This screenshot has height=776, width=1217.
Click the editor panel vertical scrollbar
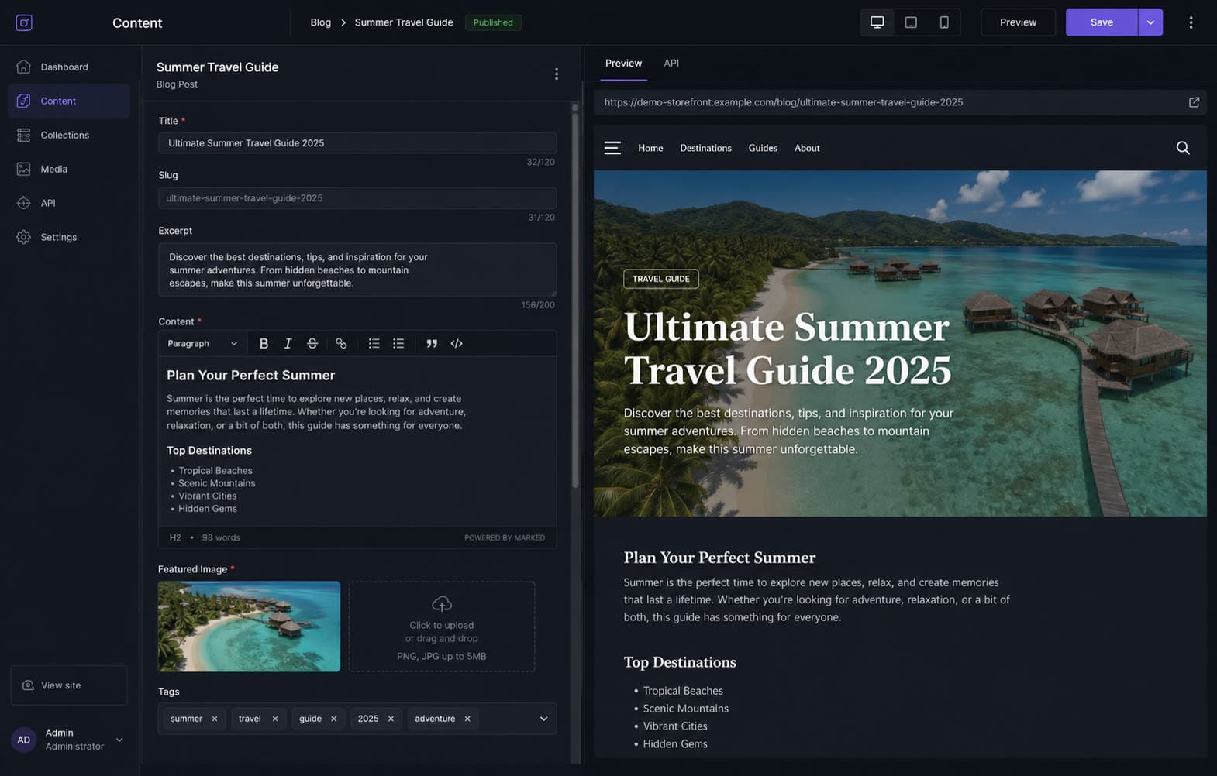click(x=575, y=302)
